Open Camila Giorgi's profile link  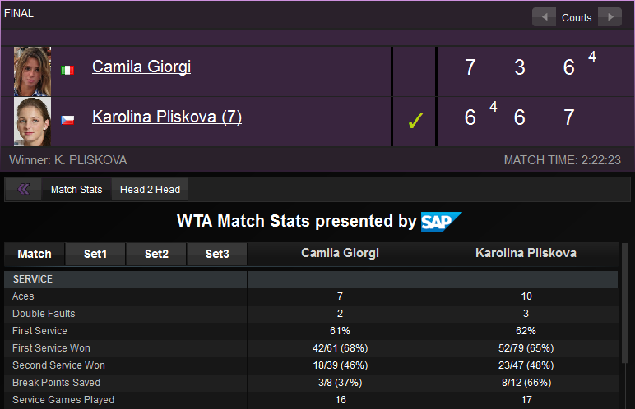141,67
